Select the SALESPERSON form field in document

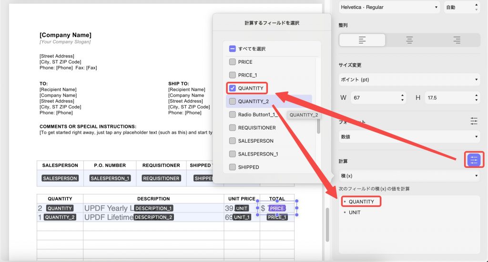[60, 178]
